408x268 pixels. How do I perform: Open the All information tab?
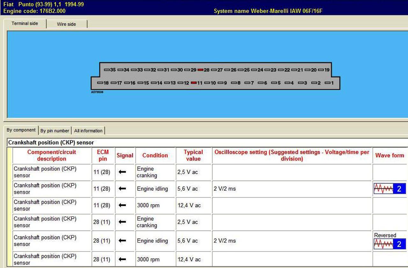pos(88,131)
